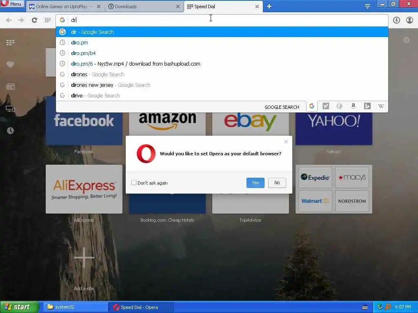418x313 pixels.
Task: Open Walmart in the shopping folder tile
Action: tap(316, 201)
